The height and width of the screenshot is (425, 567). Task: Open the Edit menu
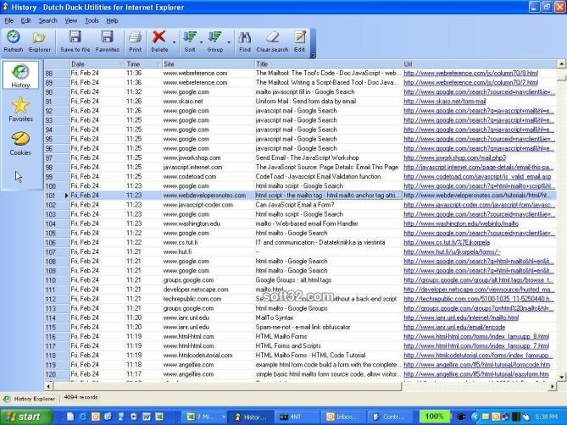tap(25, 20)
